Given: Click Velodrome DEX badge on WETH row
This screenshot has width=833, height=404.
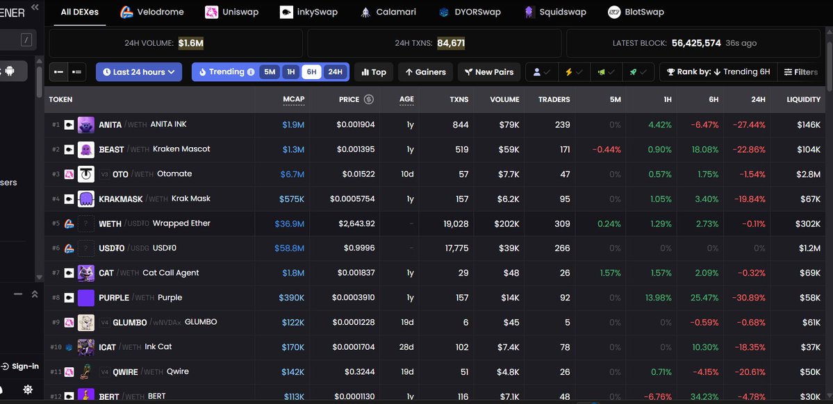Looking at the screenshot, I should click(x=69, y=224).
